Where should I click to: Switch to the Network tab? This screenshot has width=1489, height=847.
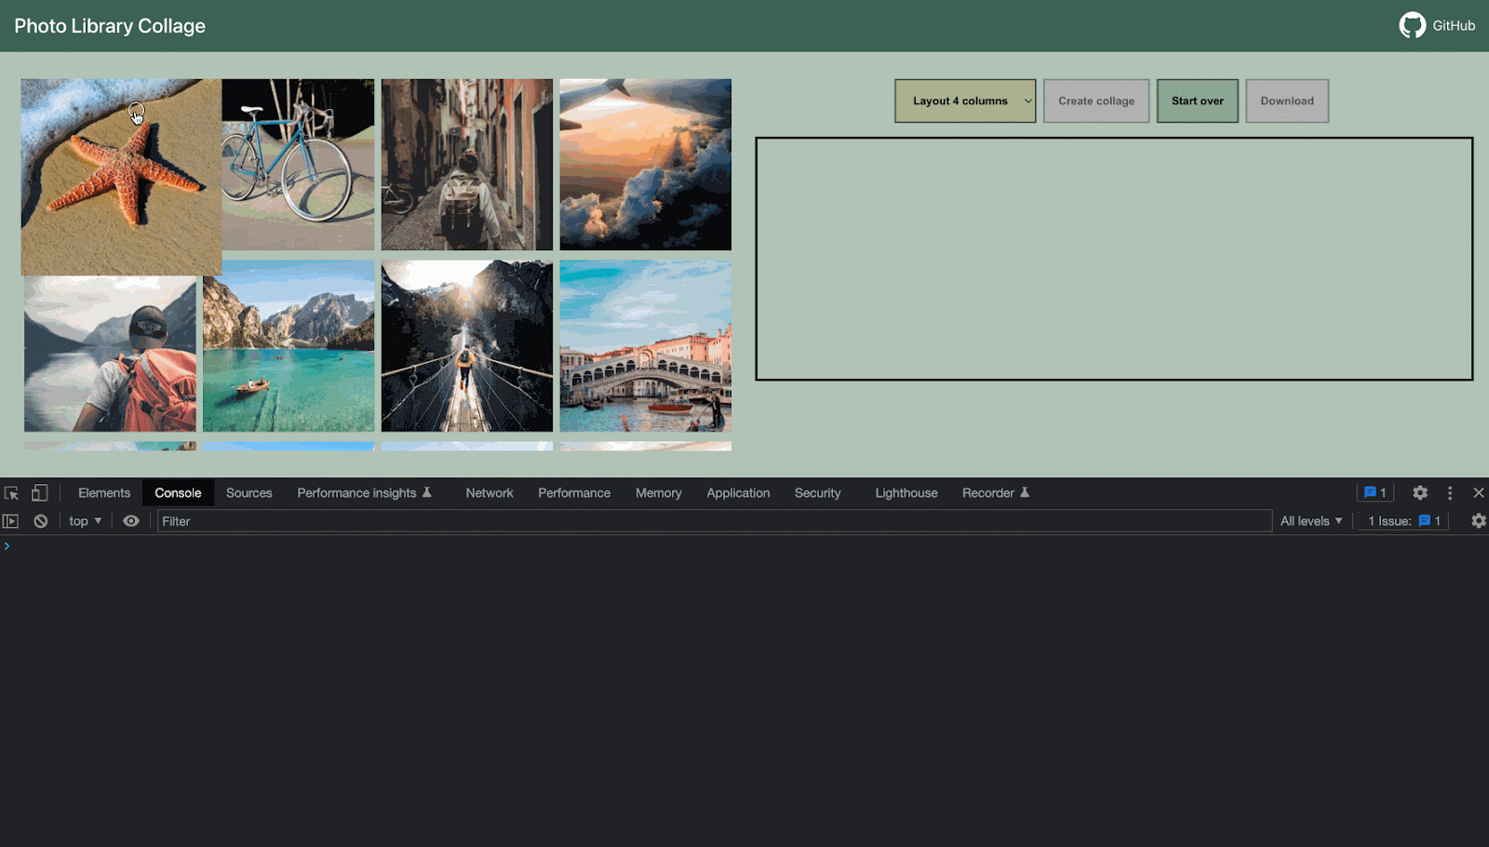489,493
